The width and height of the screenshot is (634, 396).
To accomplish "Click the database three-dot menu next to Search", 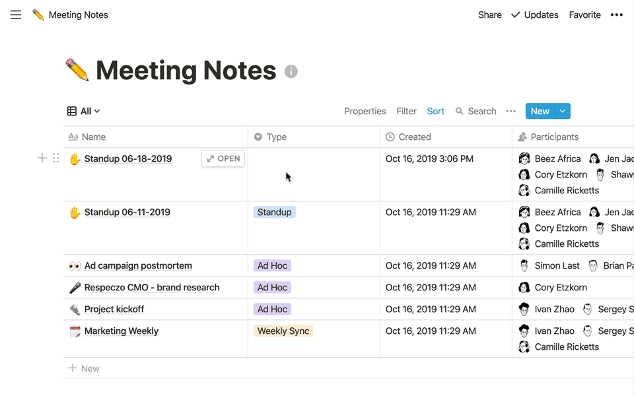I will pyautogui.click(x=511, y=112).
